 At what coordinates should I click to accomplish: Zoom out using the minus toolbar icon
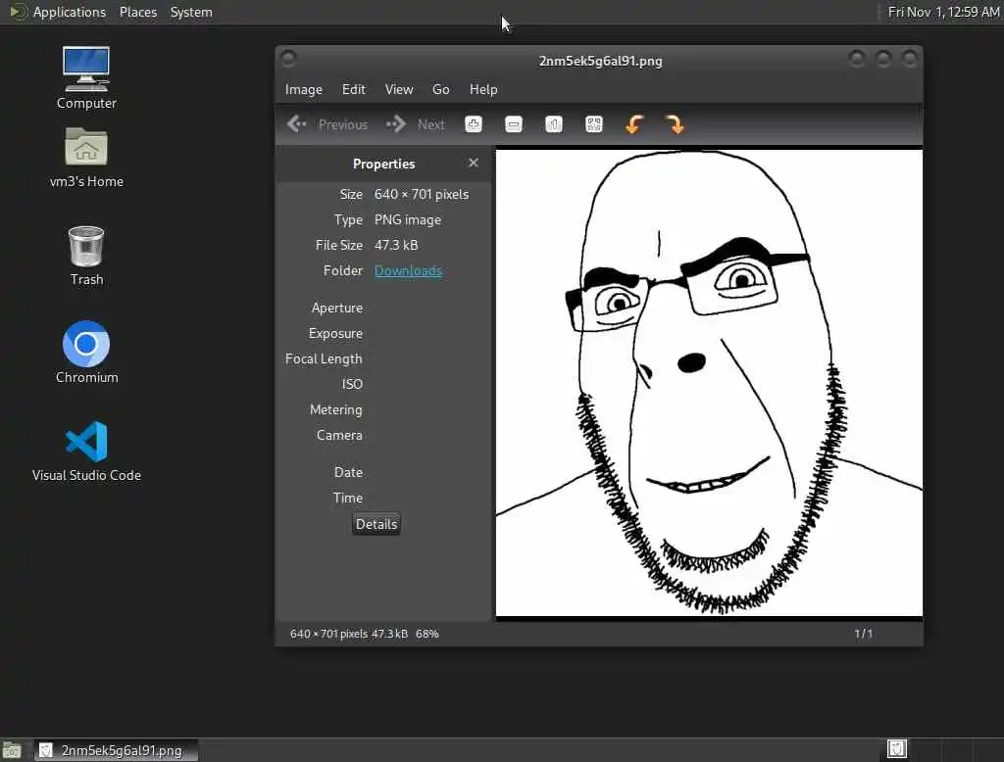(514, 124)
